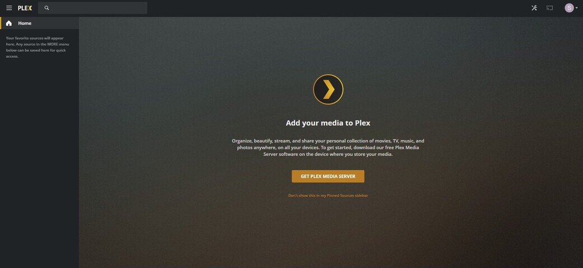Click the favorite sources hint text in the sidebar
This screenshot has width=583, height=268.
(x=37, y=47)
